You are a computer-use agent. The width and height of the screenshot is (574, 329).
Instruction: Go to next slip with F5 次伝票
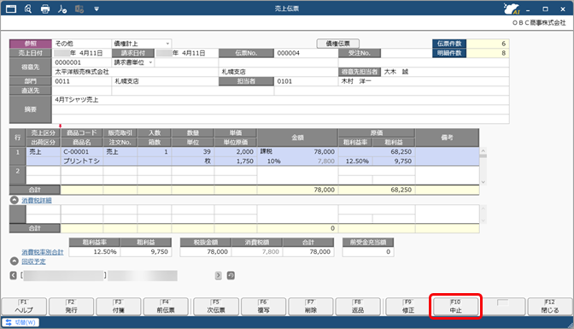click(x=216, y=306)
